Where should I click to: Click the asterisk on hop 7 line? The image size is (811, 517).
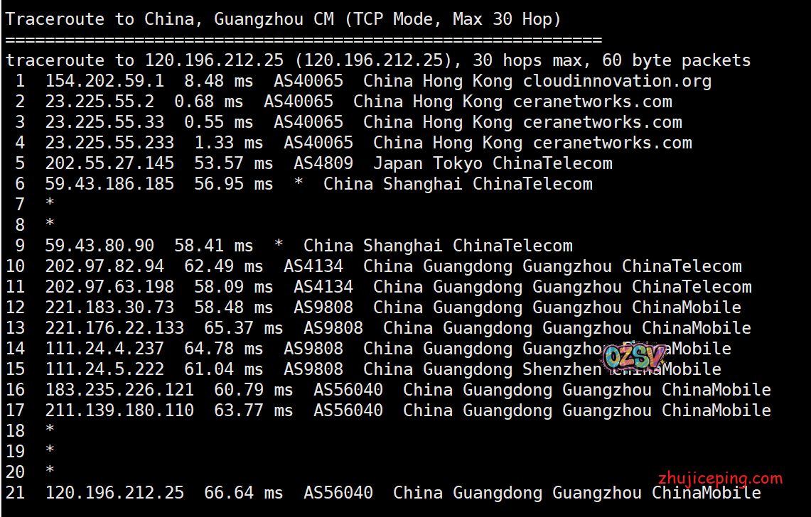[x=50, y=205]
